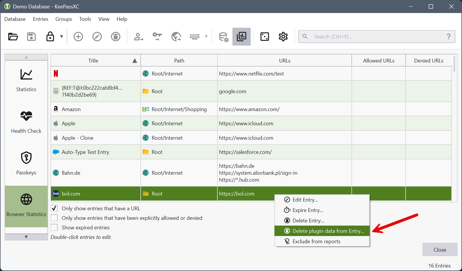
Task: Lock the database with the padlock icon
Action: click(x=50, y=37)
